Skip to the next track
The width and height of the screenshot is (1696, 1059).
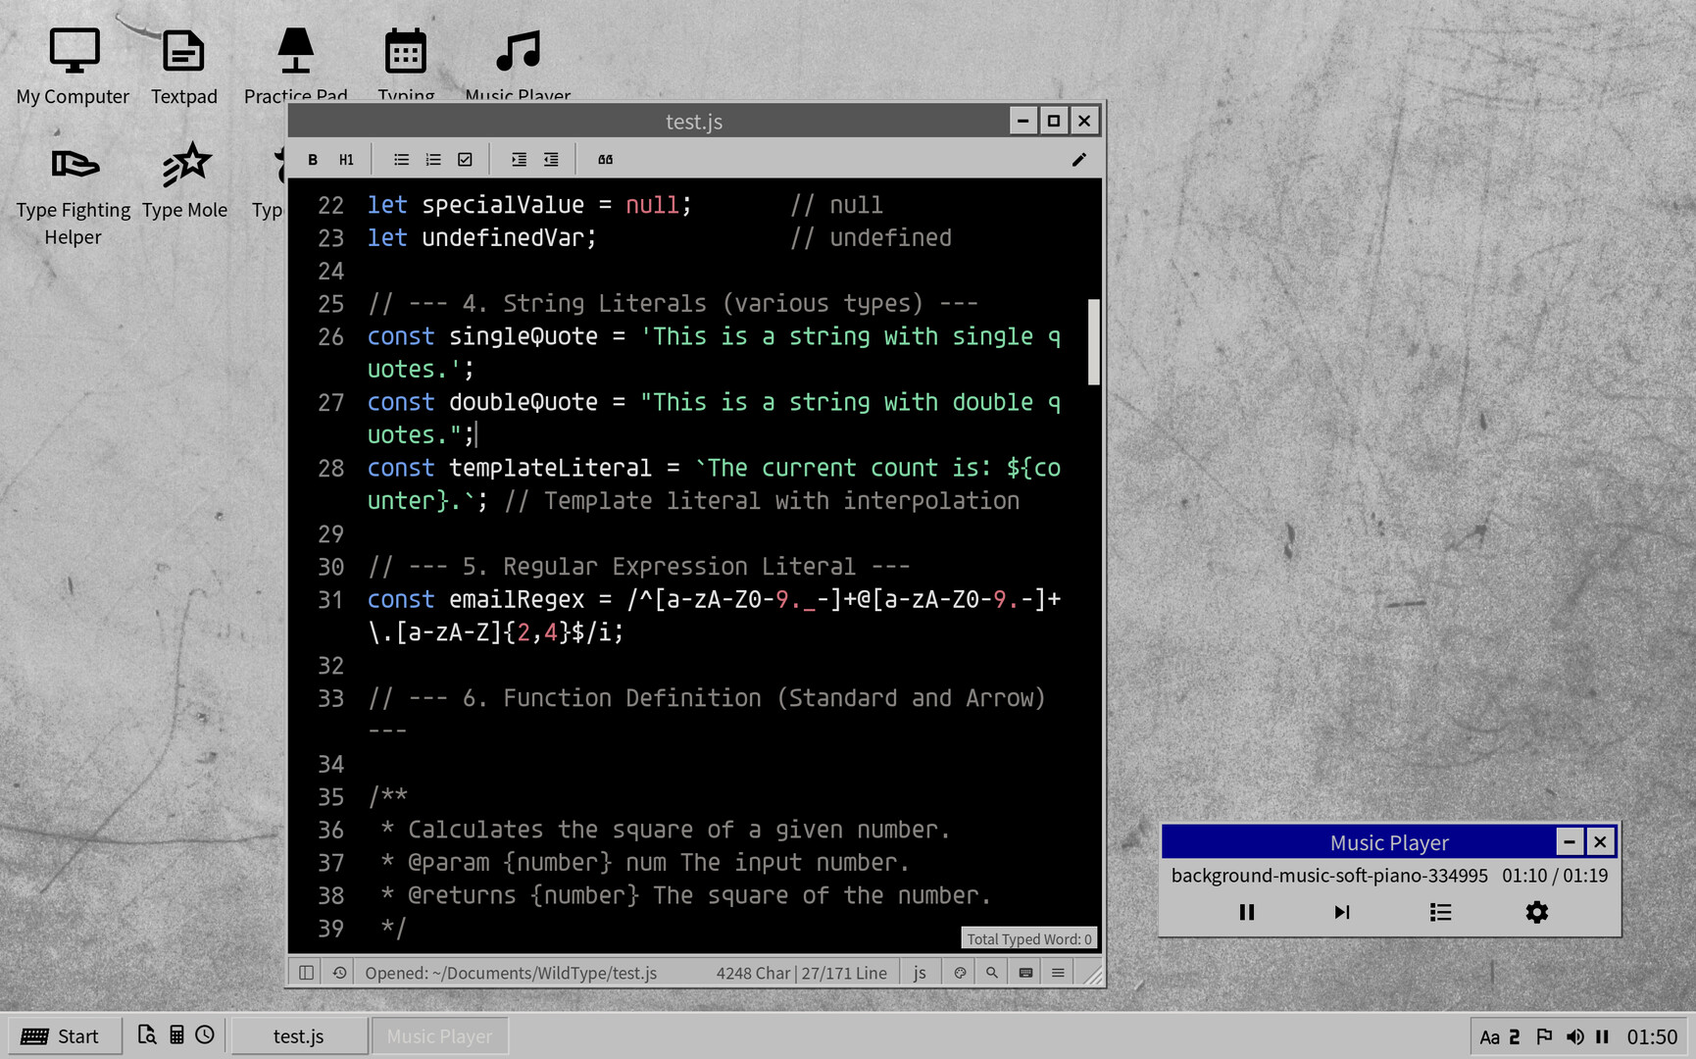pyautogui.click(x=1342, y=912)
